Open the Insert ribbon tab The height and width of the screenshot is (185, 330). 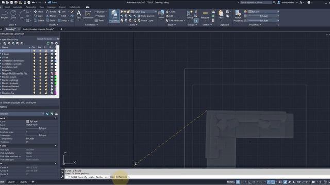[x=7, y=7]
